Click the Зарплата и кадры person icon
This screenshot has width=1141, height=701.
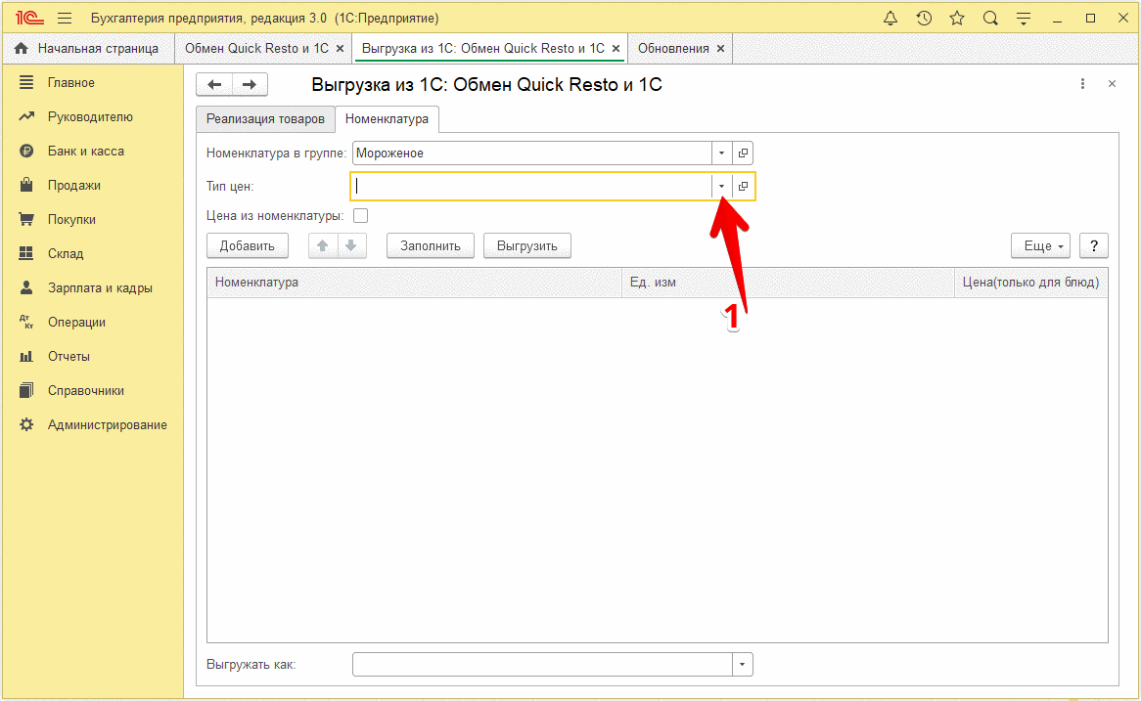coord(26,288)
